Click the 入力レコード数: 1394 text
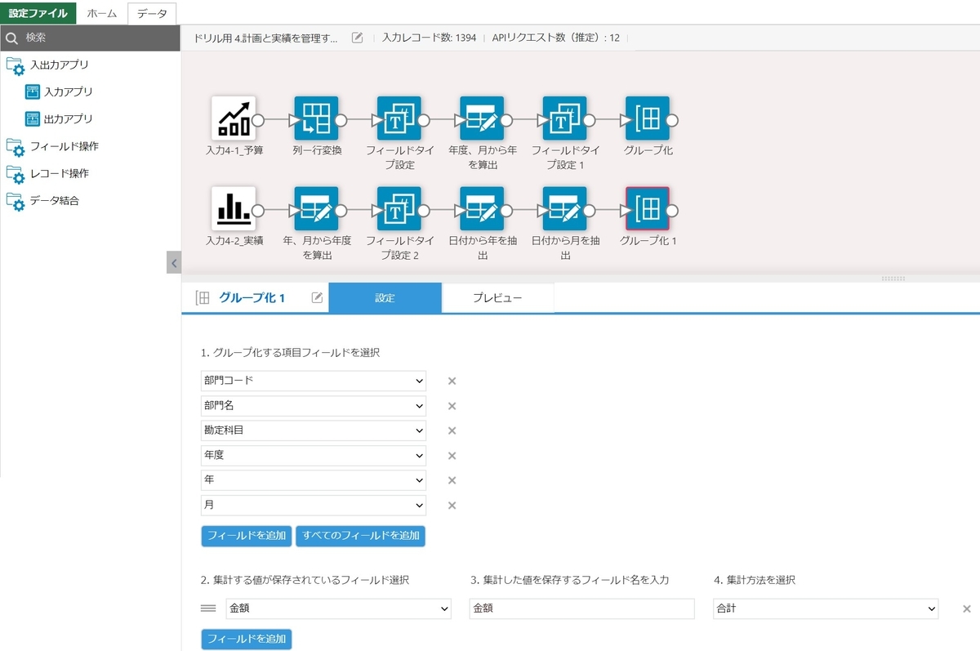The width and height of the screenshot is (980, 651). (x=429, y=38)
